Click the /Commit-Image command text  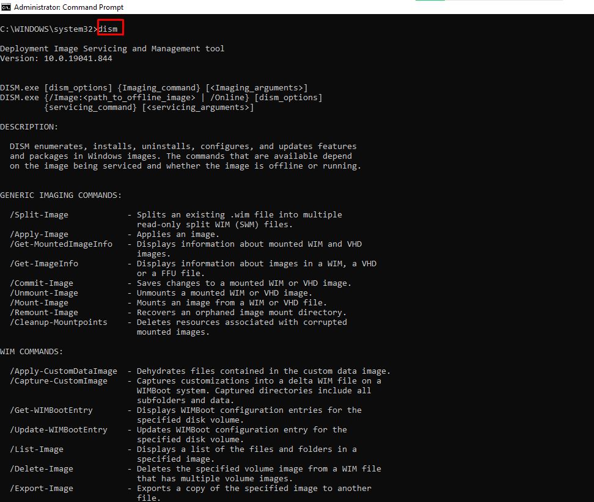click(x=42, y=283)
